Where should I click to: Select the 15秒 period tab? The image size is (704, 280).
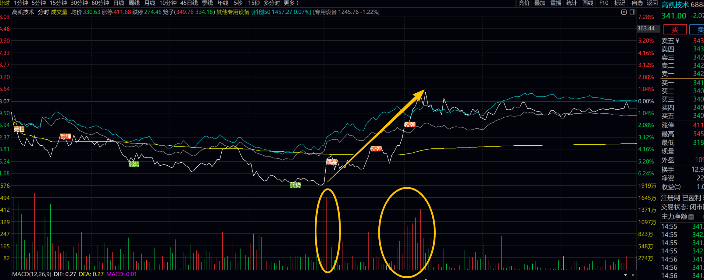coord(254,3)
